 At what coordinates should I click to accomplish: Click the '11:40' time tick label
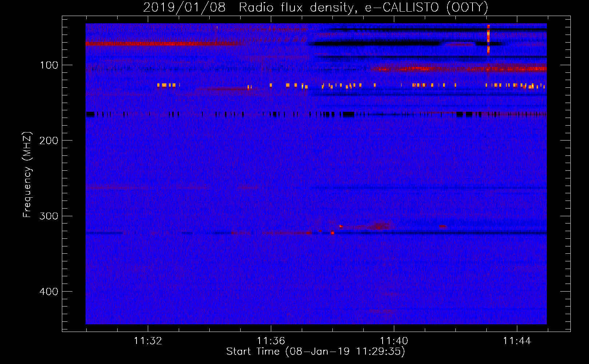coord(394,341)
